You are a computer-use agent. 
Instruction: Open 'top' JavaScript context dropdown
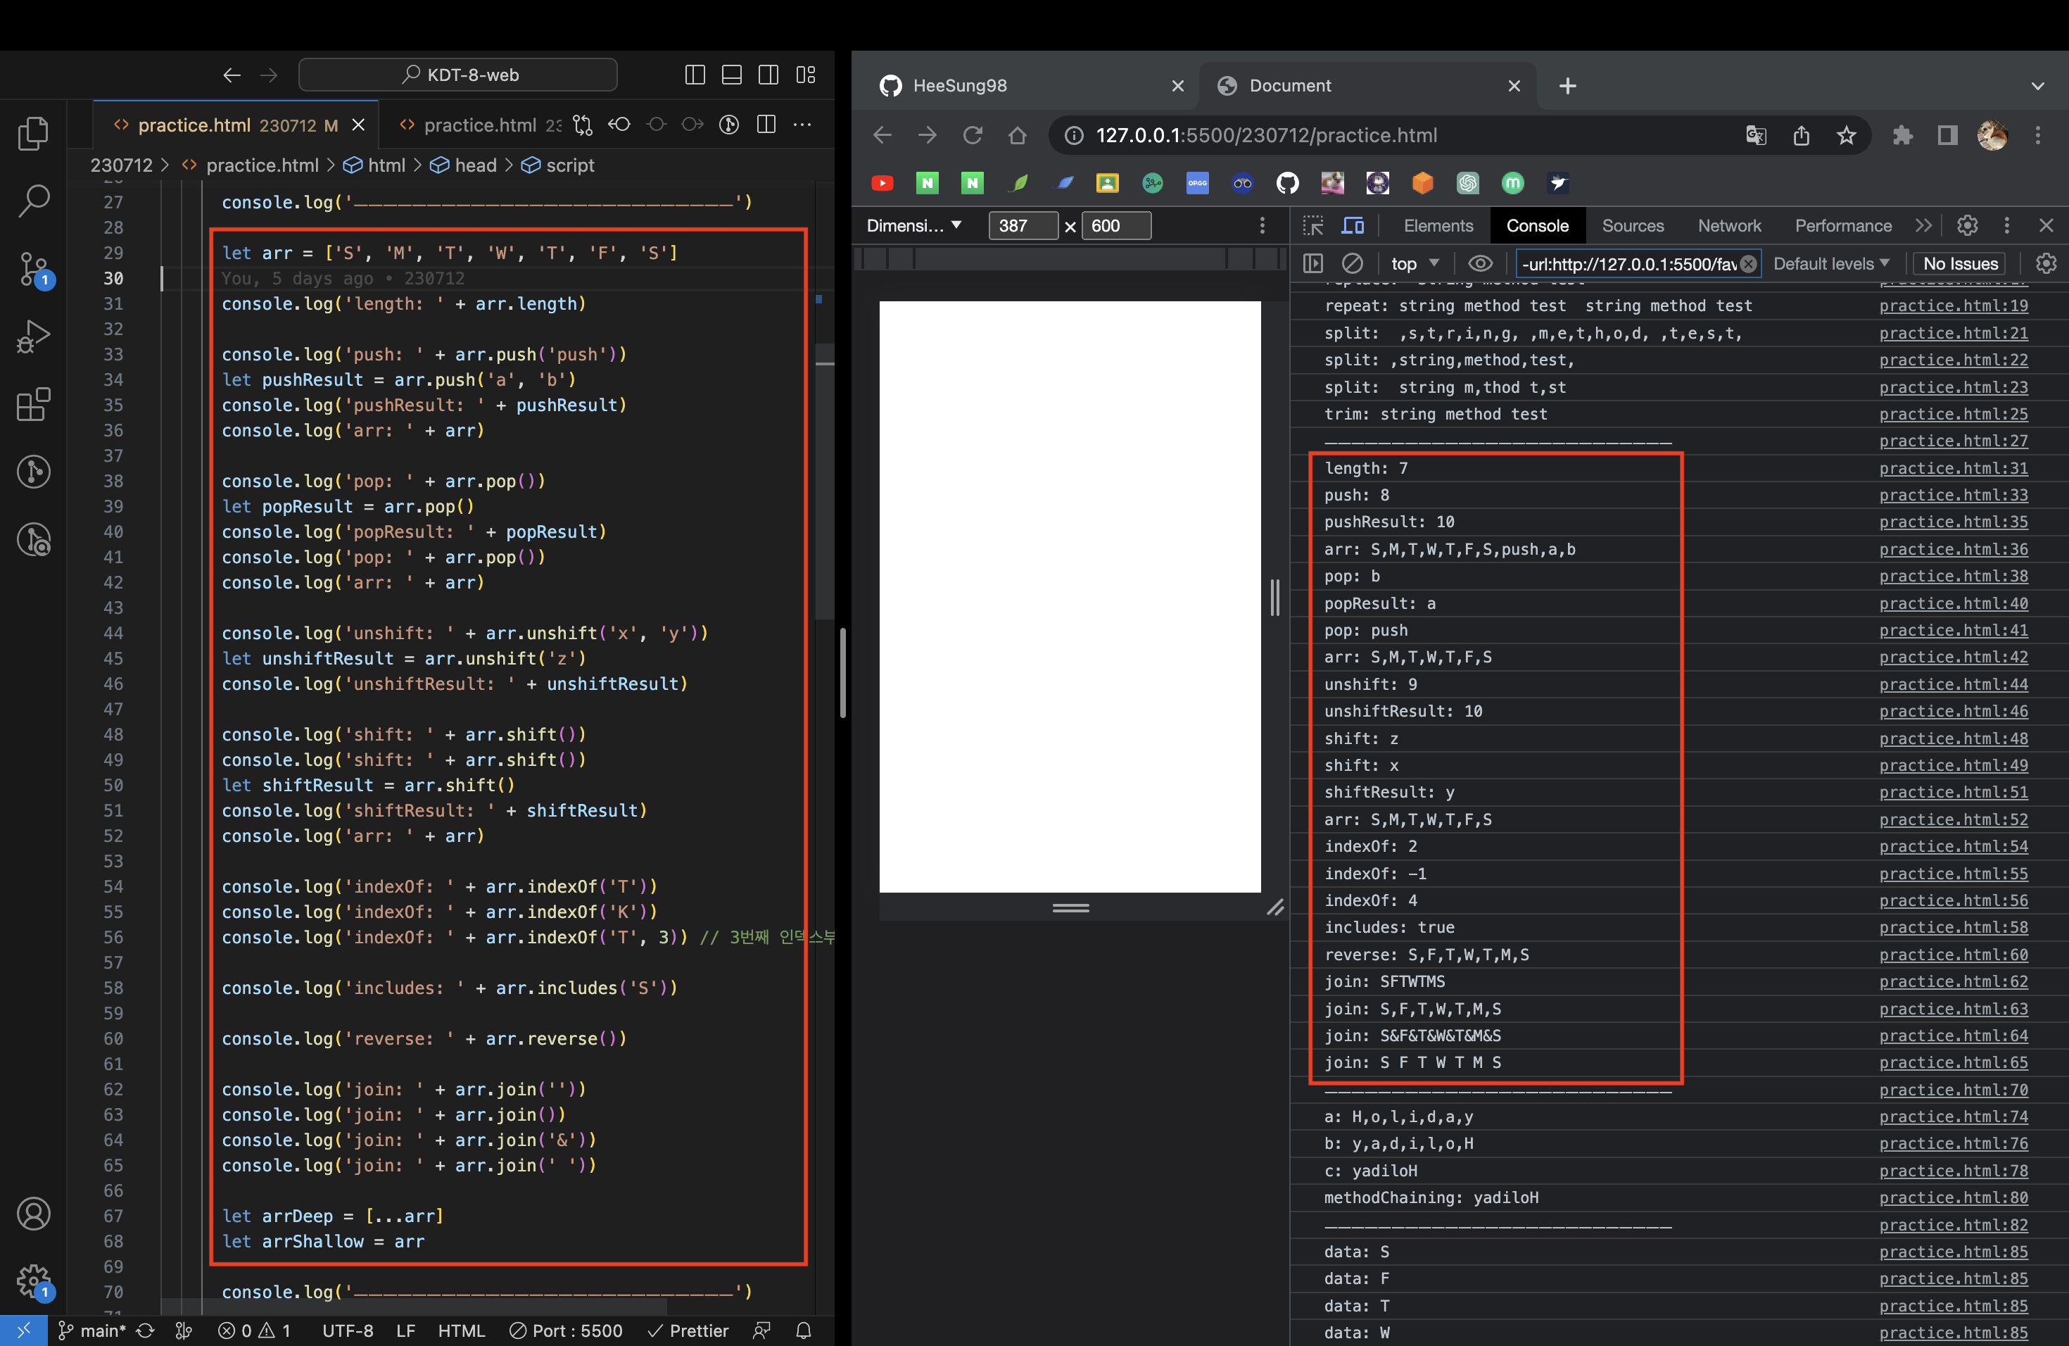(x=1415, y=263)
